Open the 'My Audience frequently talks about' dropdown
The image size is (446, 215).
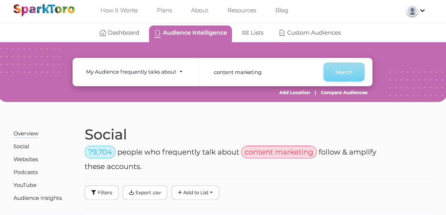[134, 72]
